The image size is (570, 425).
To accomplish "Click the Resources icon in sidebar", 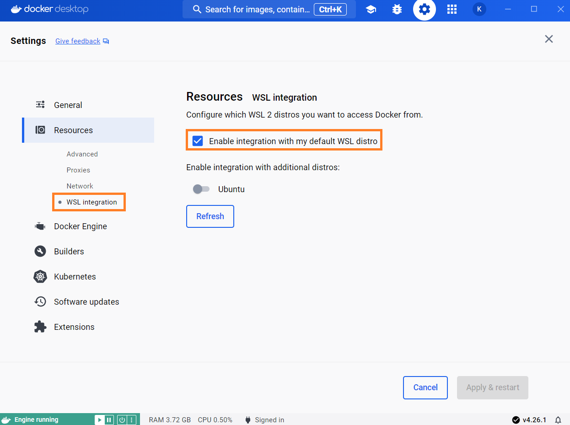I will (40, 130).
